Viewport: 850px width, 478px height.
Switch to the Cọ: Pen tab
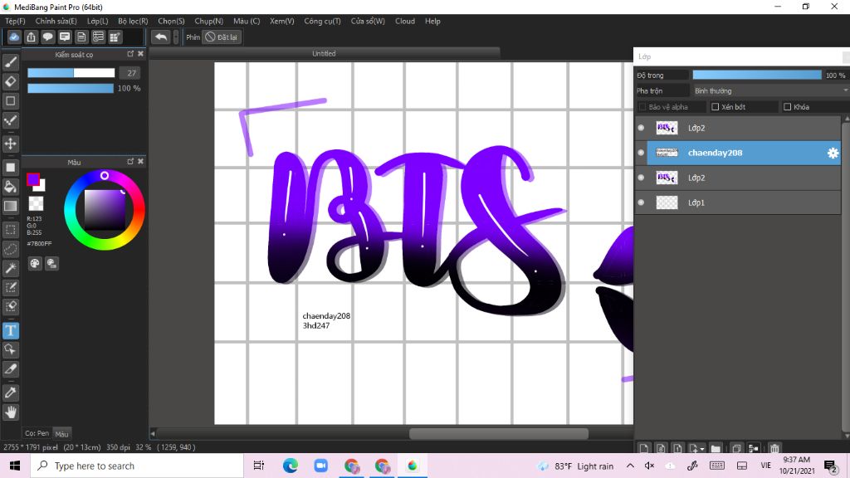coord(37,433)
